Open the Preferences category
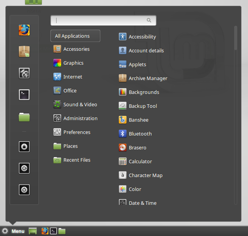 pos(72,132)
